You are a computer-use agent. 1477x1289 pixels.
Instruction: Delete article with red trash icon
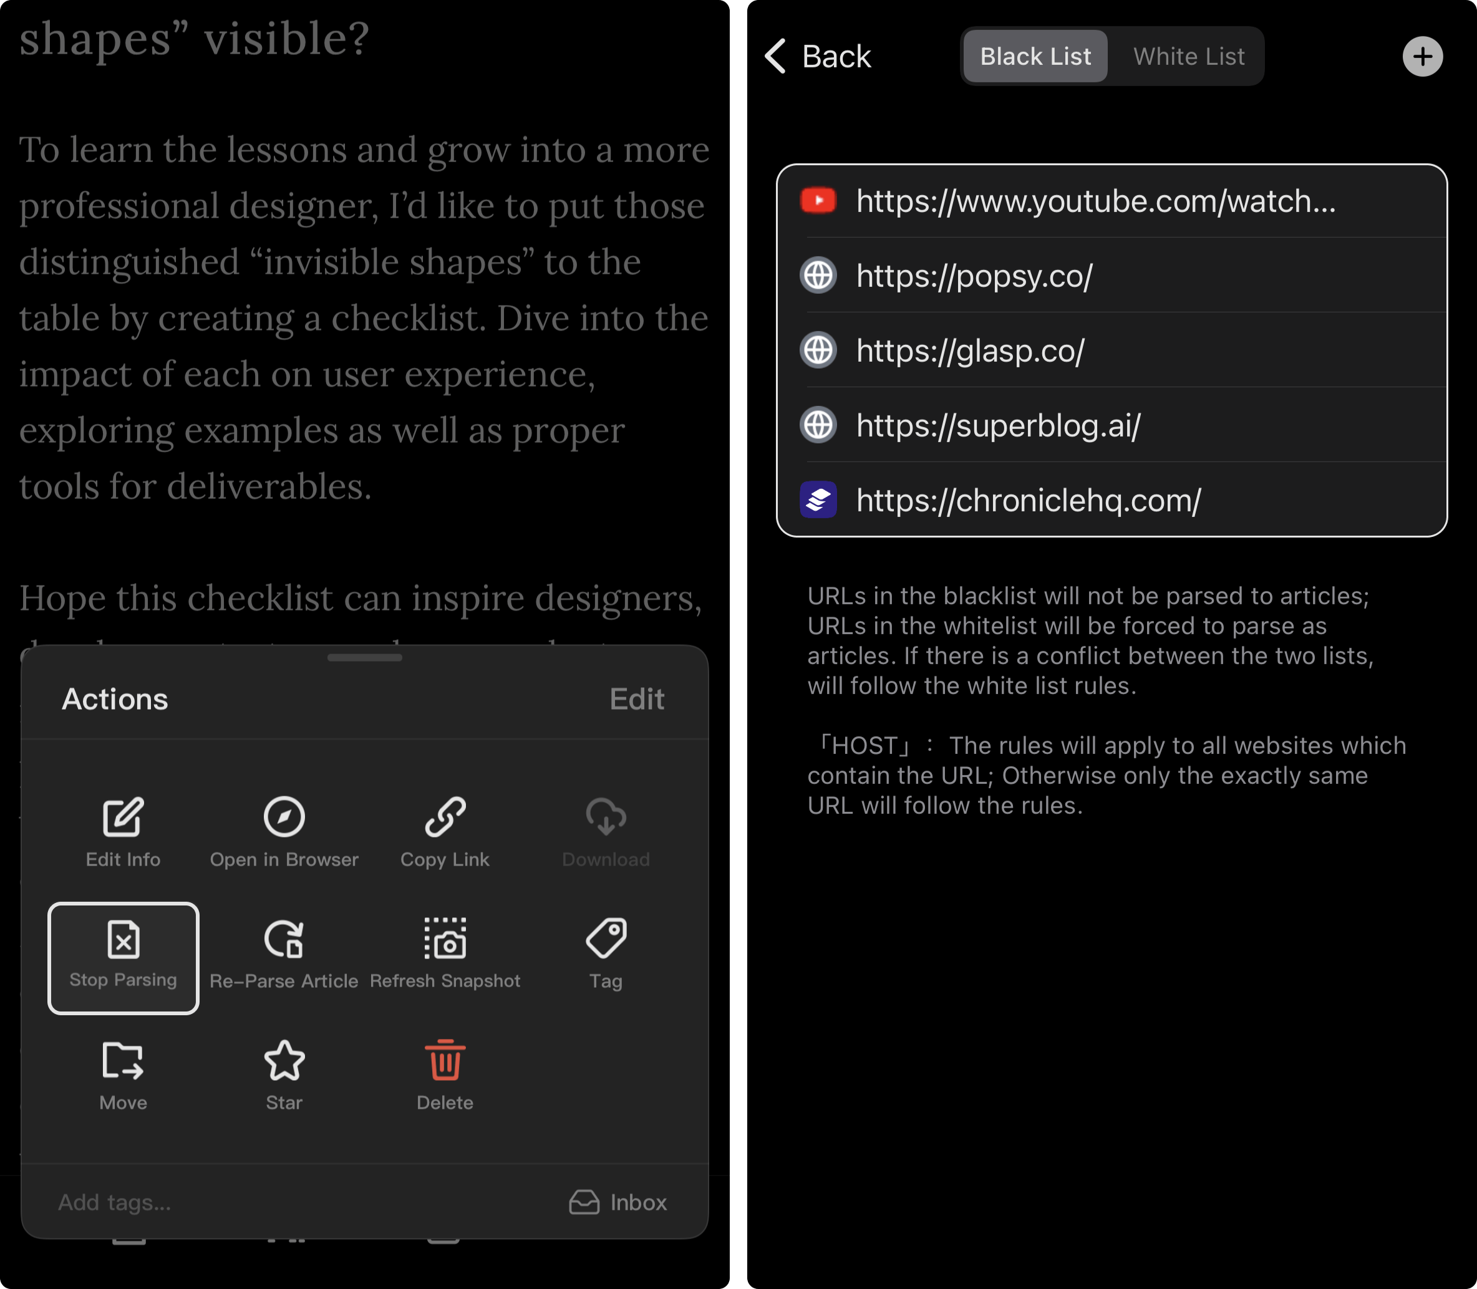445,1060
